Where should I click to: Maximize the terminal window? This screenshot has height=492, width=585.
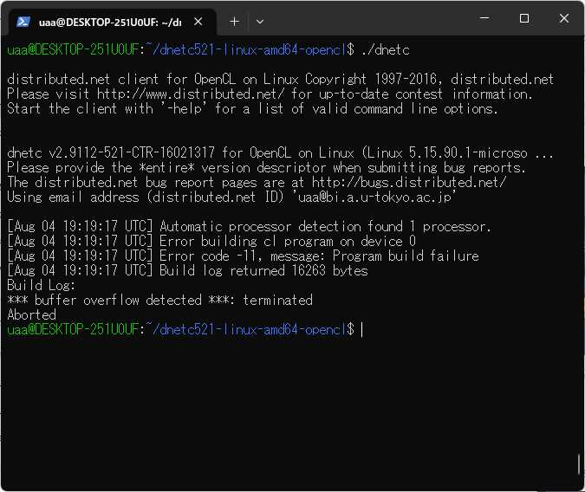[524, 18]
